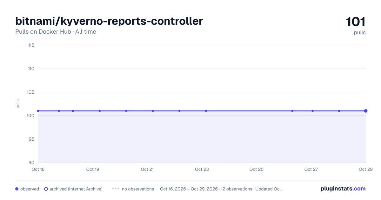
Task: Select the first data point at Oct 16
Action: 38,111
